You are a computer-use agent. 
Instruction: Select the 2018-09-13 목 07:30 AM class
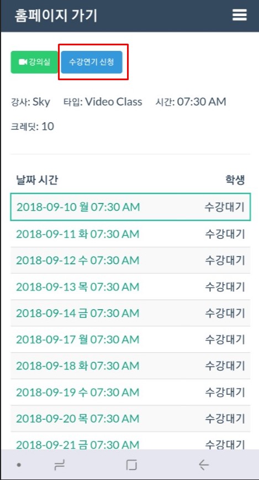(x=130, y=286)
